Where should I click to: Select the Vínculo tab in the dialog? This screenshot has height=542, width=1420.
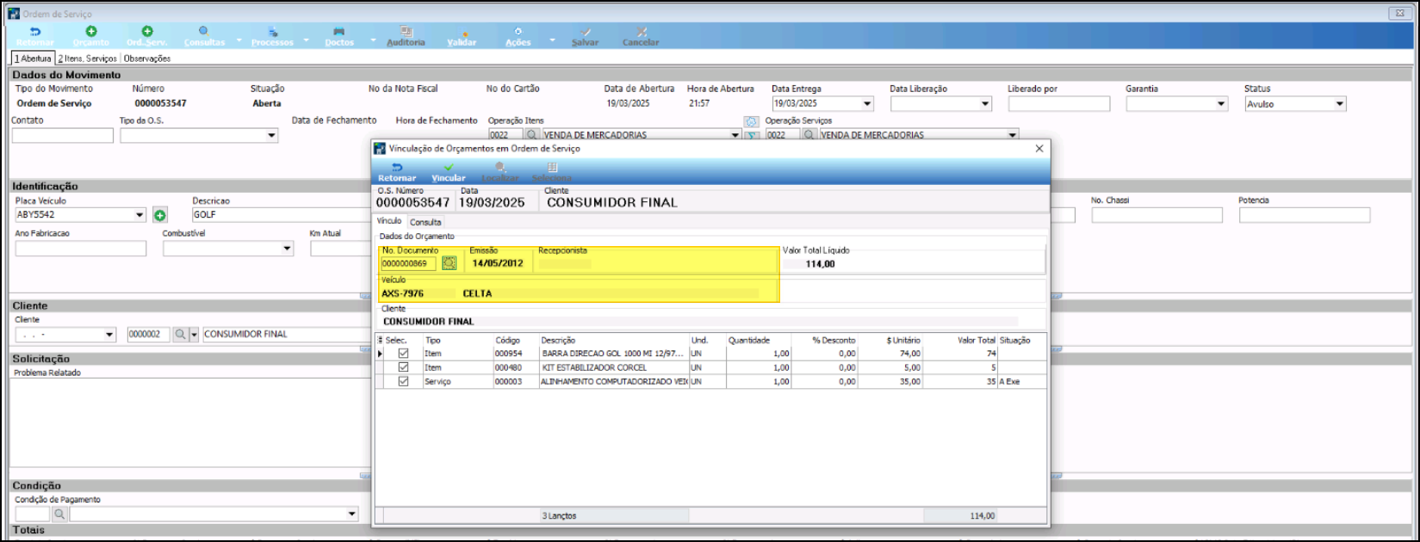click(389, 221)
